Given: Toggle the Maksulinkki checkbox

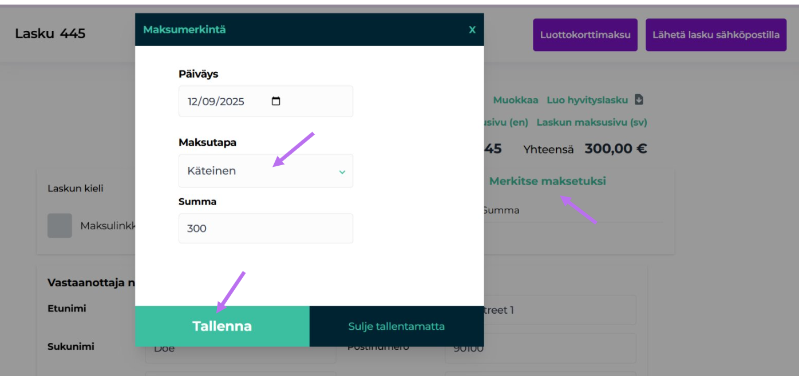Looking at the screenshot, I should click(60, 226).
